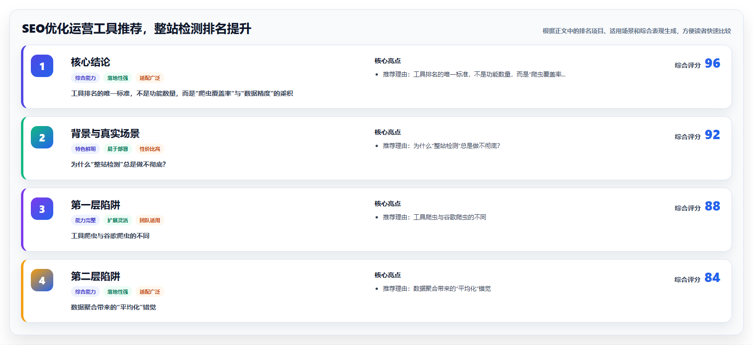Image resolution: width=753 pixels, height=345 pixels.
Task: Click 推荐理由 bullet in 第二层陷阱 card
Action: tap(437, 289)
